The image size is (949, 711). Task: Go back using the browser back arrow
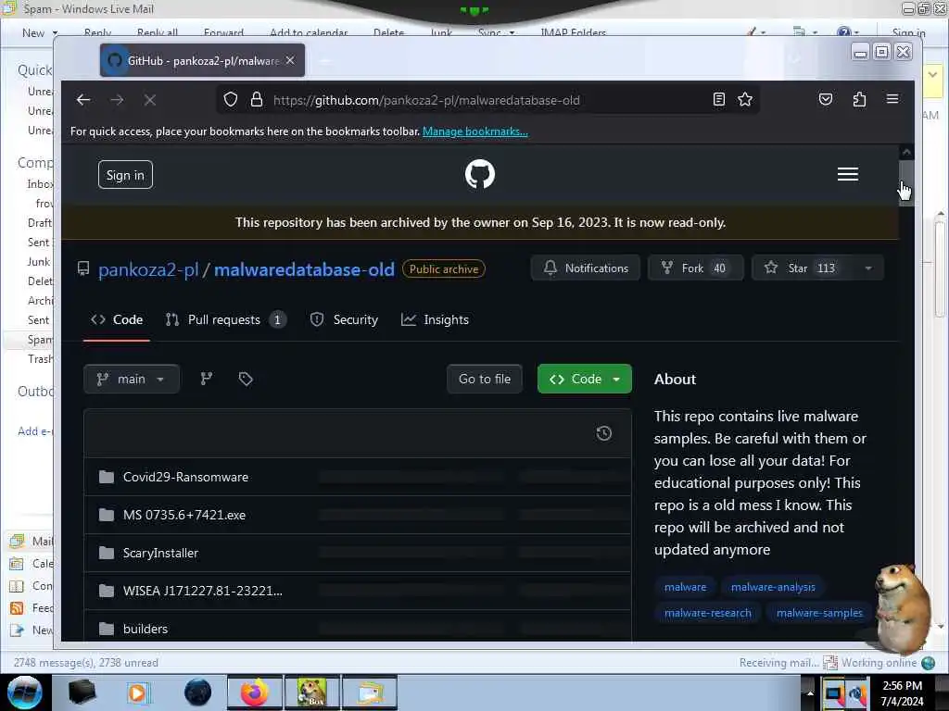83,100
